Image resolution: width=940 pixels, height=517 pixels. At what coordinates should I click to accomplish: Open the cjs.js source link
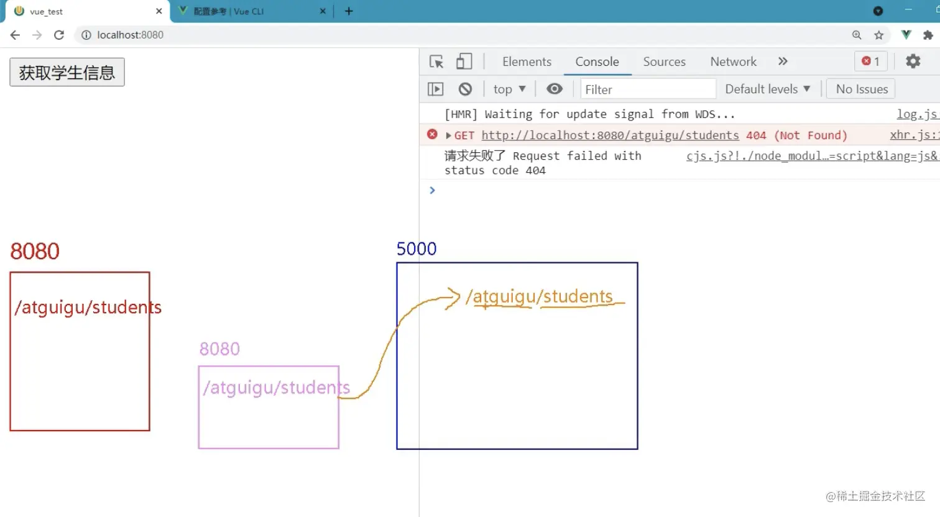click(812, 156)
